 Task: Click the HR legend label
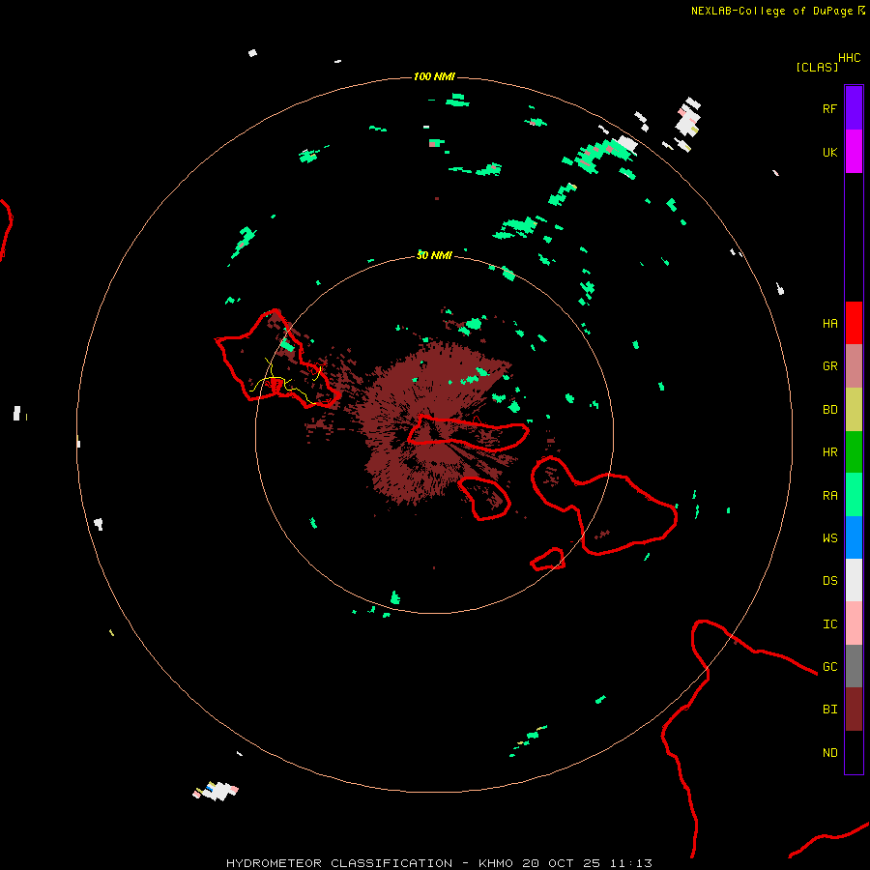[x=829, y=452]
